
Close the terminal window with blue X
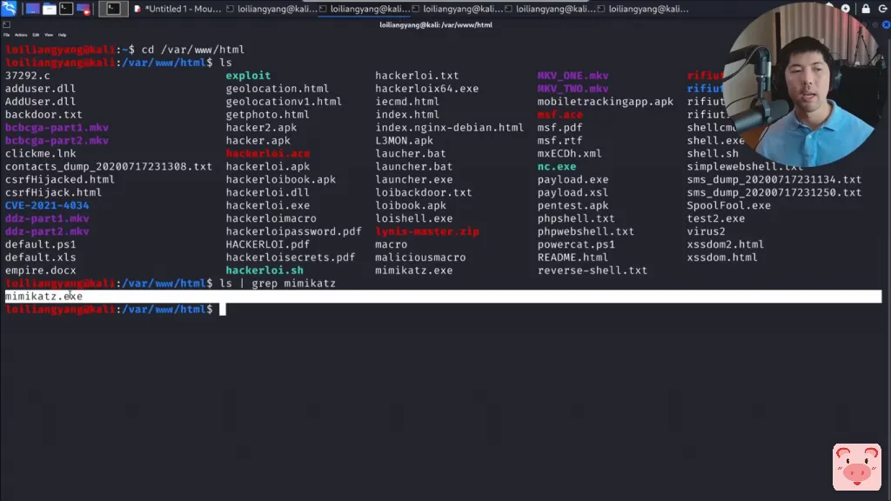point(886,25)
